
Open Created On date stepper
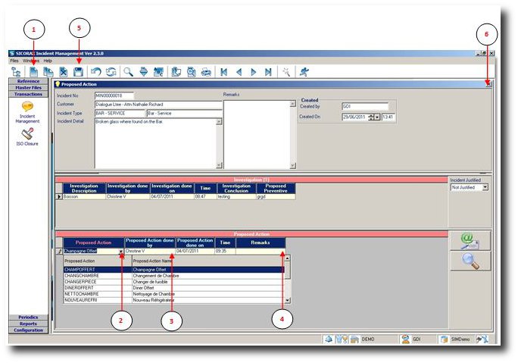[x=372, y=117]
